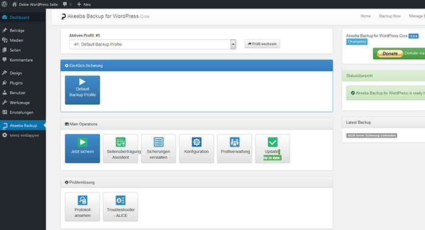
Task: Open the comments bubble in admin bar
Action: click(67, 4)
